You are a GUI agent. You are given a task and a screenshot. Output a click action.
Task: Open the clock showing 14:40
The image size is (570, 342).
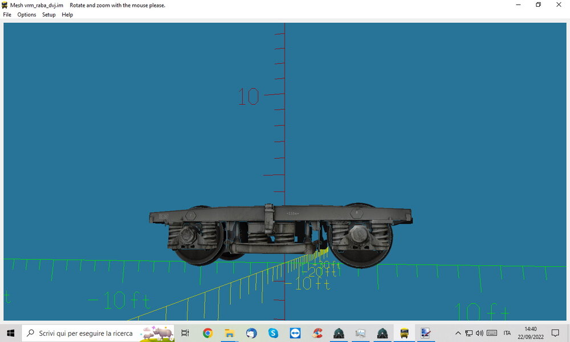pyautogui.click(x=530, y=333)
